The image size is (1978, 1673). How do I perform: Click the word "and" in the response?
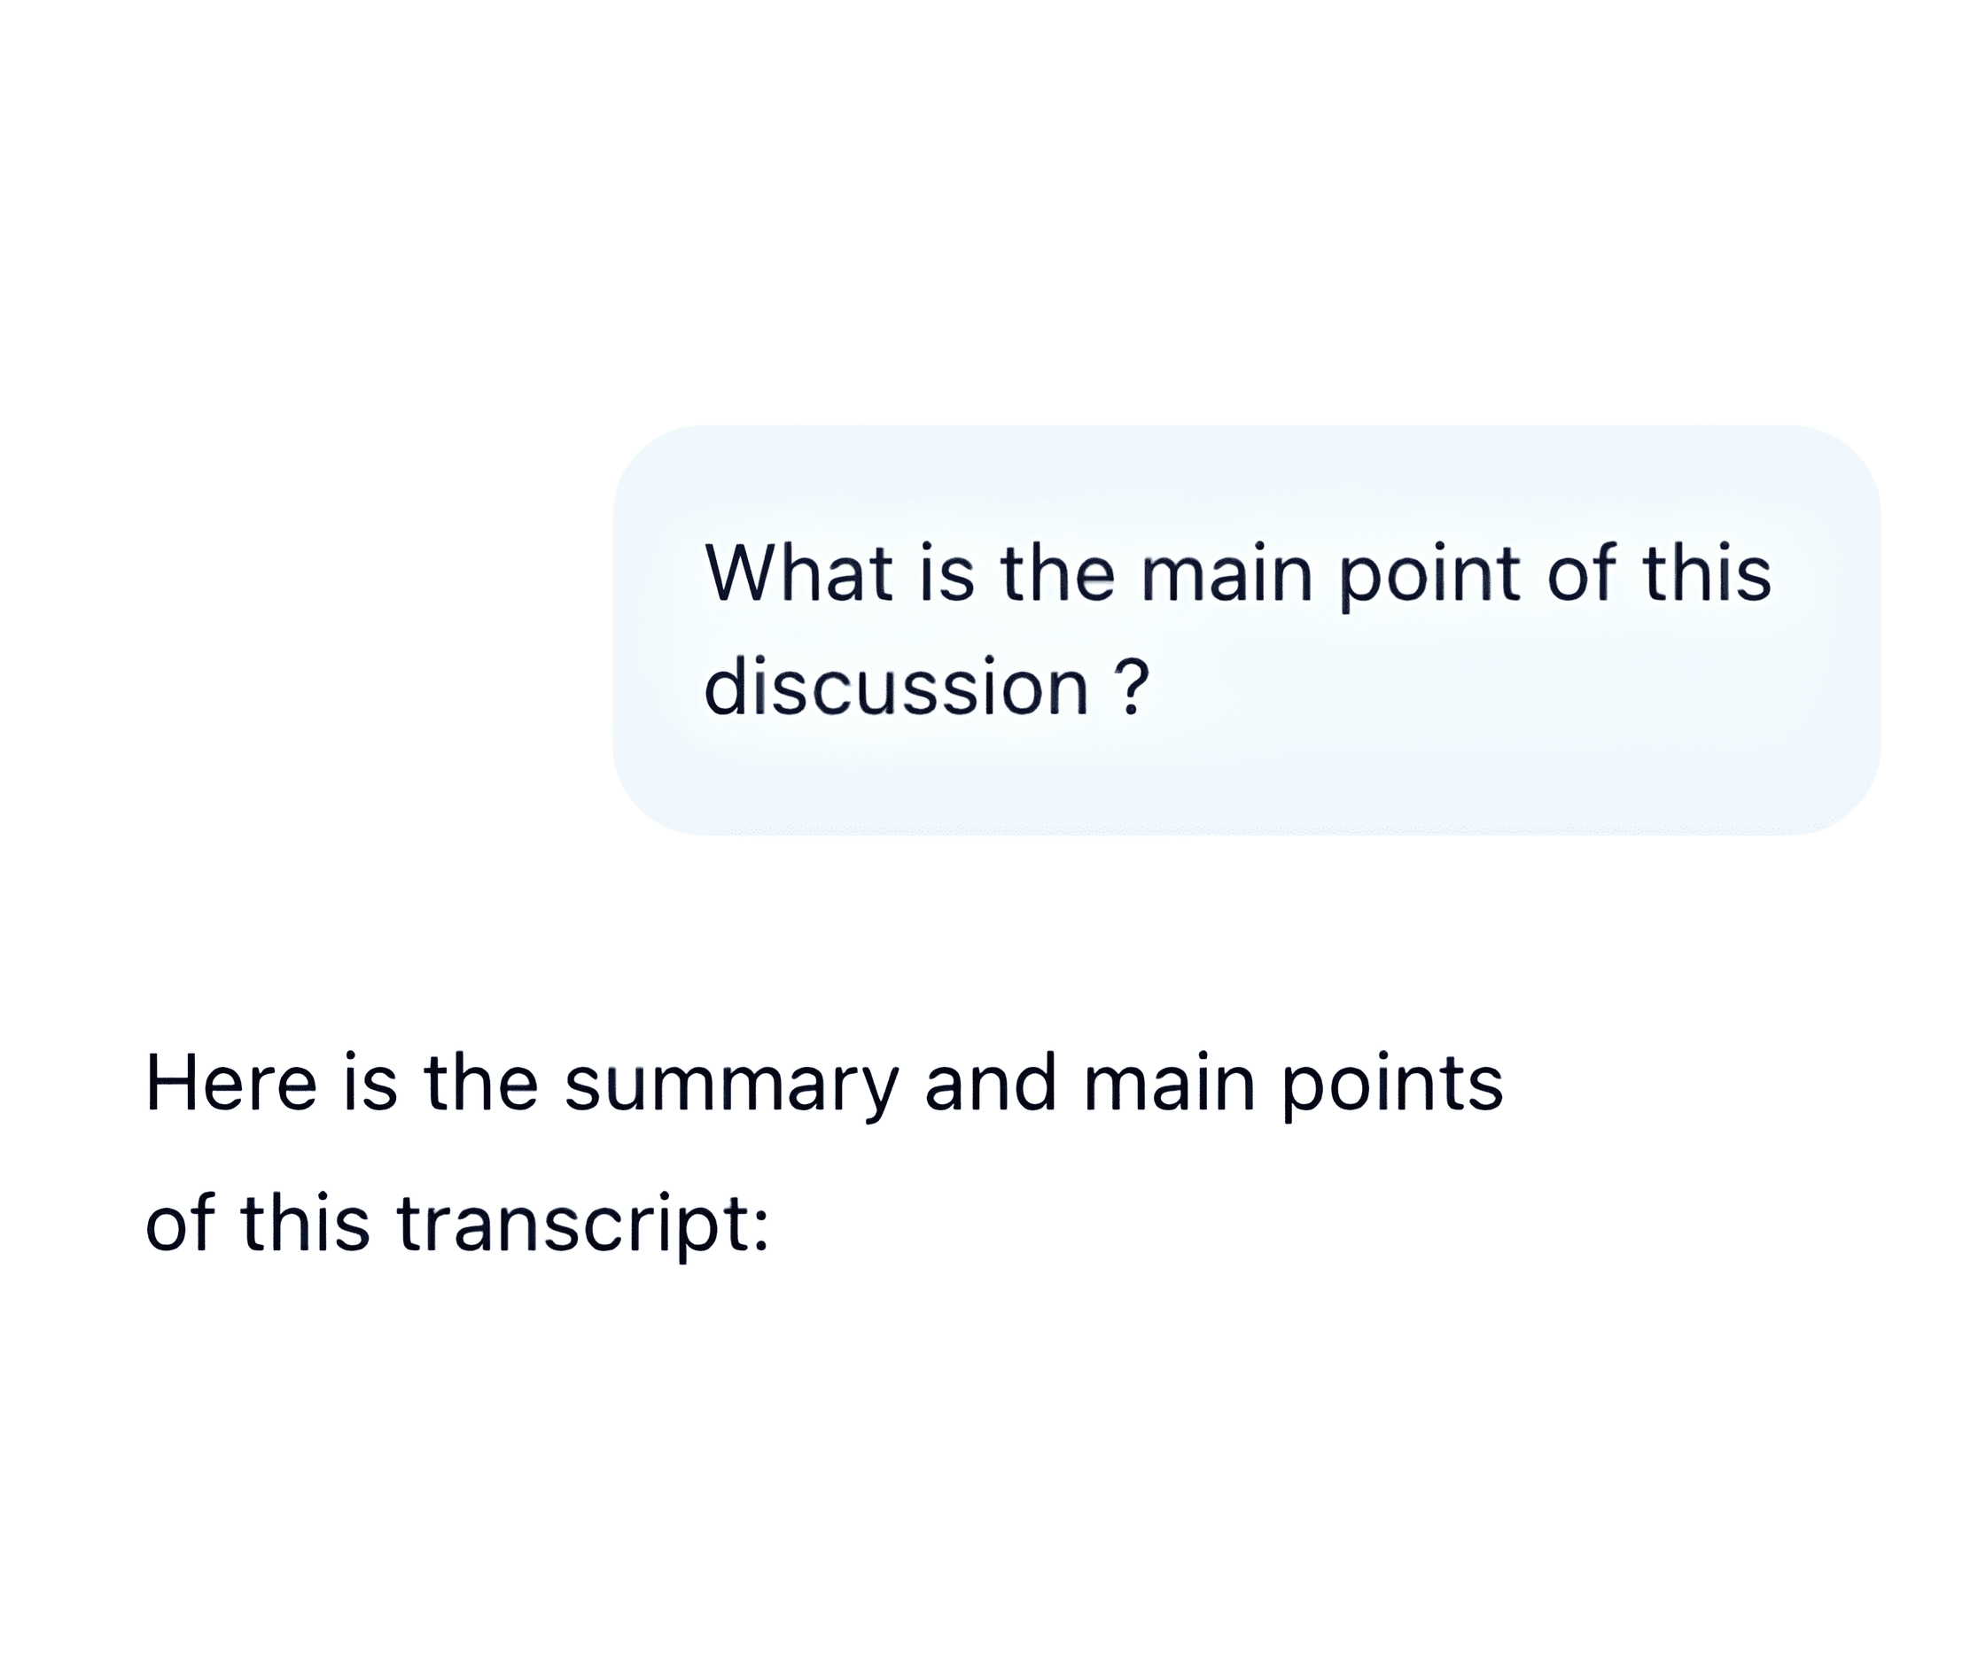(x=990, y=1083)
